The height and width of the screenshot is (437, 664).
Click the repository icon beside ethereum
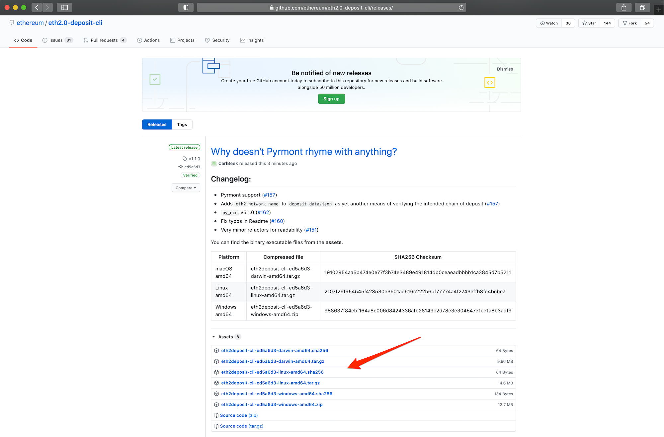pyautogui.click(x=12, y=23)
